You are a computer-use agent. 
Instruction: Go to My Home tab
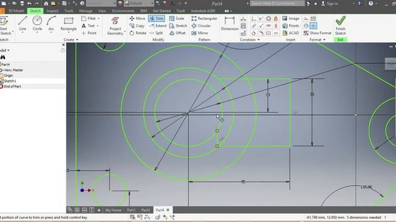click(x=113, y=210)
